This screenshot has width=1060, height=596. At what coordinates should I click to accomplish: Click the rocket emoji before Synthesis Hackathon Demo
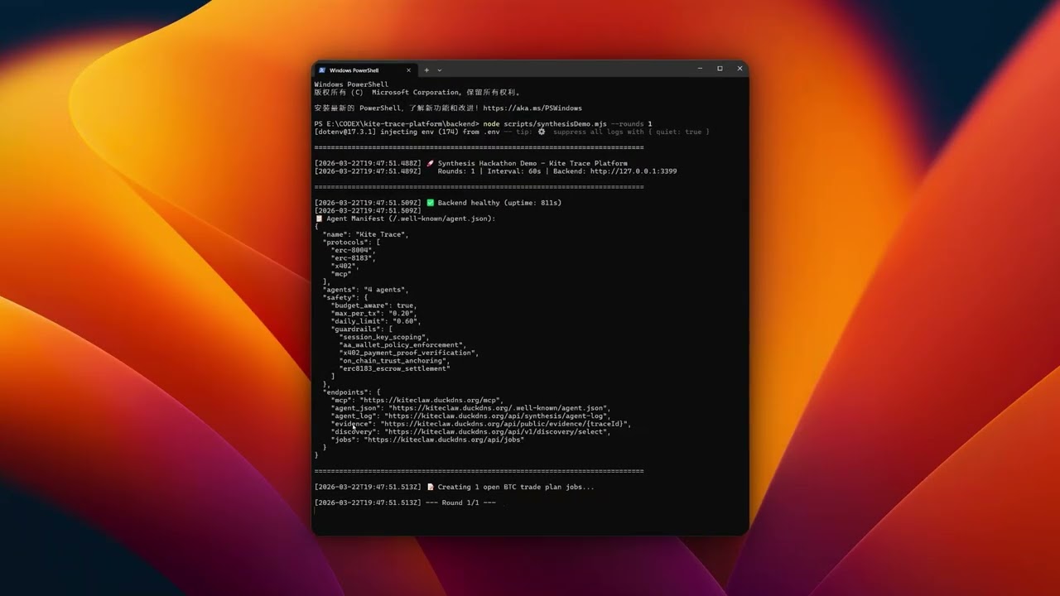pos(430,163)
